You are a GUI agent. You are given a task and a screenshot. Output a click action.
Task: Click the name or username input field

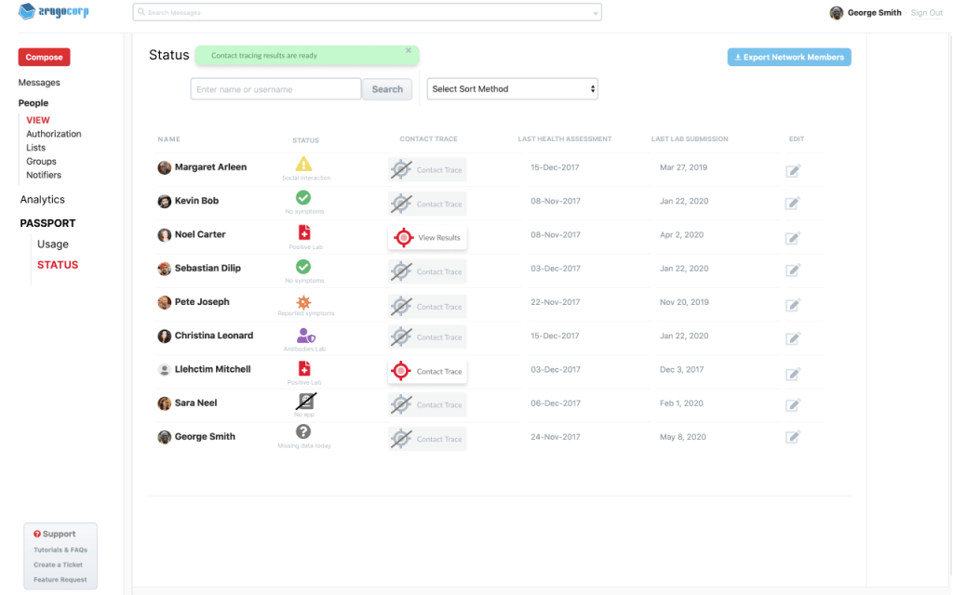coord(275,89)
